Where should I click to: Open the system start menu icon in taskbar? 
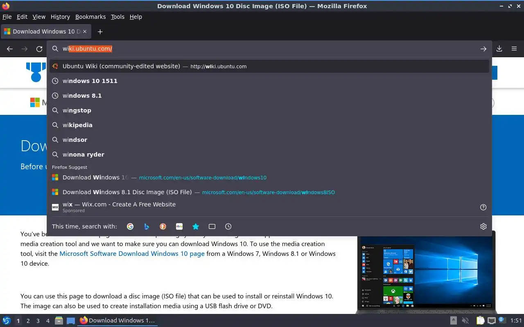[7, 320]
